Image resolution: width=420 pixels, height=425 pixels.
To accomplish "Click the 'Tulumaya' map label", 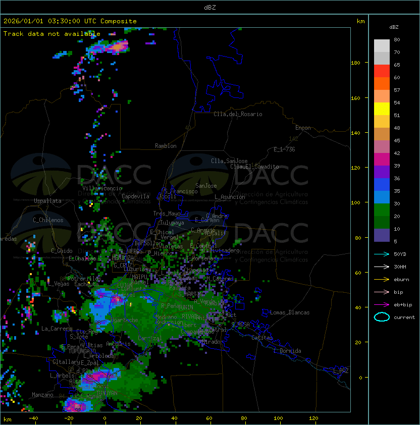I will point(172,223).
